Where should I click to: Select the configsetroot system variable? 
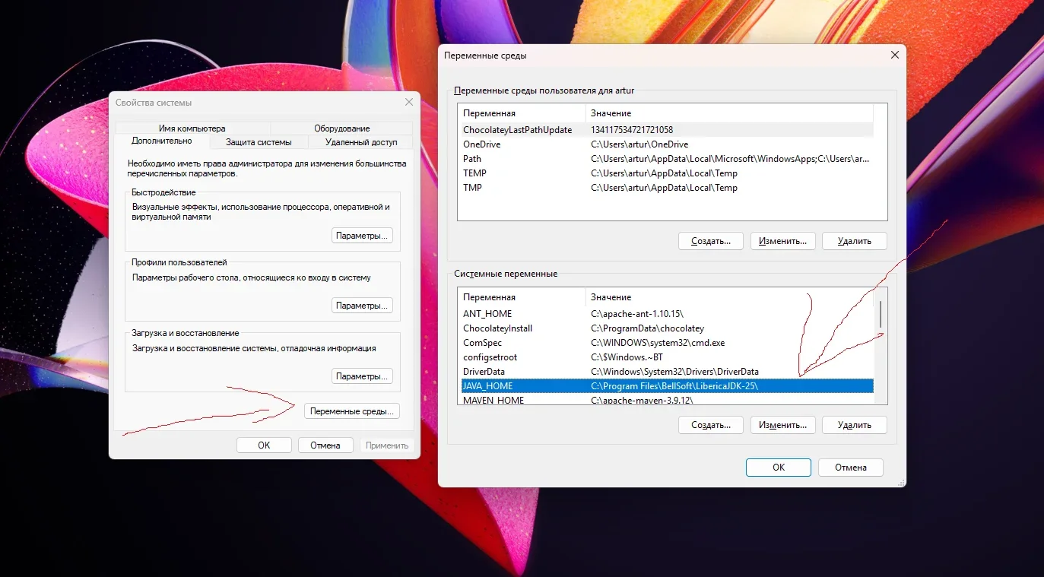[x=667, y=357]
